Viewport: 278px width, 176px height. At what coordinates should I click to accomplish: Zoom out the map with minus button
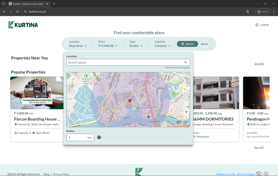click(x=186, y=117)
